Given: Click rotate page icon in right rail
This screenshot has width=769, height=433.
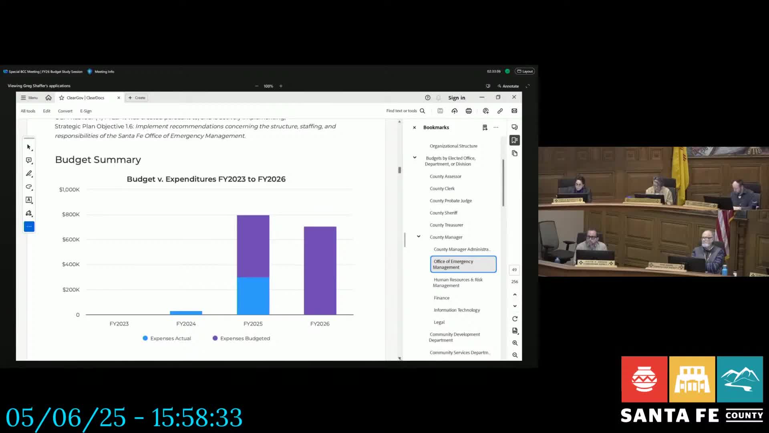Looking at the screenshot, I should (x=515, y=319).
